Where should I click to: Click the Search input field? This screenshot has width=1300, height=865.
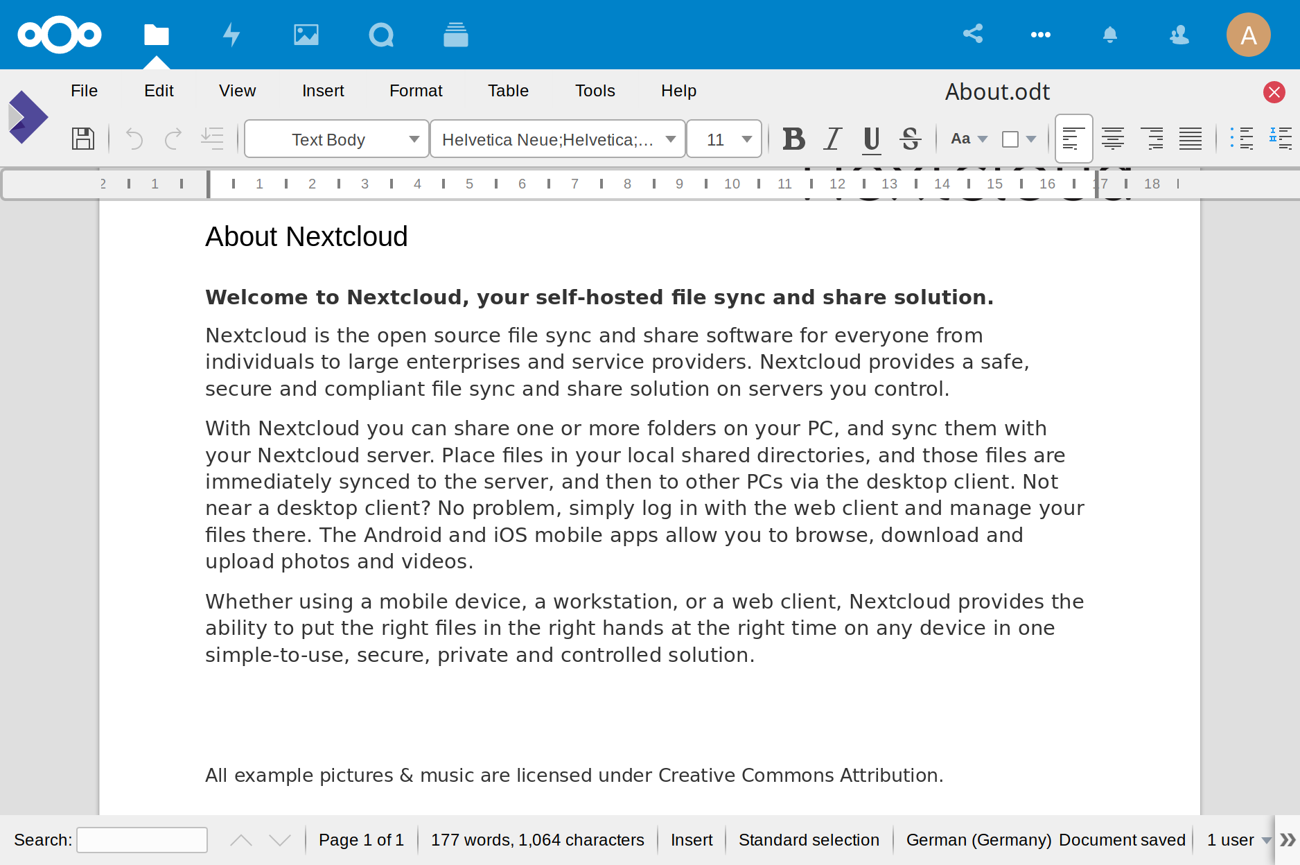(x=142, y=840)
